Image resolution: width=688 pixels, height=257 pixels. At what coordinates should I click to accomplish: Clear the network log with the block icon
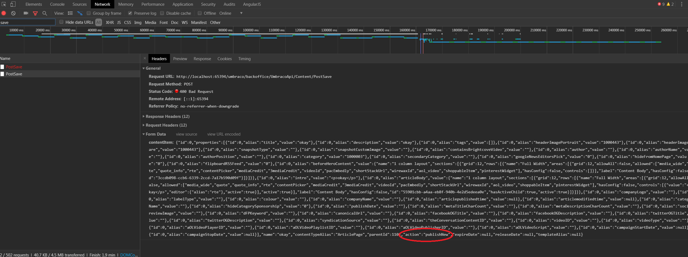point(13,13)
